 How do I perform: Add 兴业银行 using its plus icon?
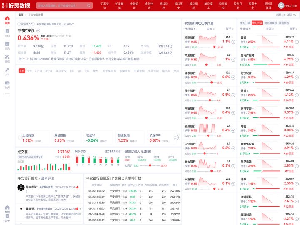click(233, 184)
